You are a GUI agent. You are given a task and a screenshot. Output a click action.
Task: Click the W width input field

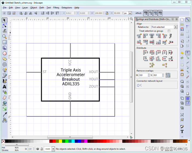pyautogui.click(x=98, y=13)
